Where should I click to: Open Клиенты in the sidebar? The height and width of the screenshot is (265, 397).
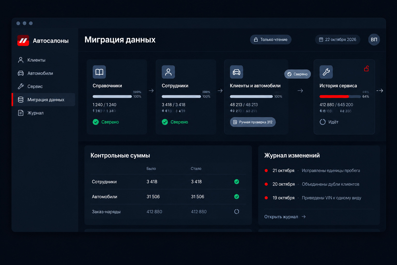pyautogui.click(x=43, y=60)
